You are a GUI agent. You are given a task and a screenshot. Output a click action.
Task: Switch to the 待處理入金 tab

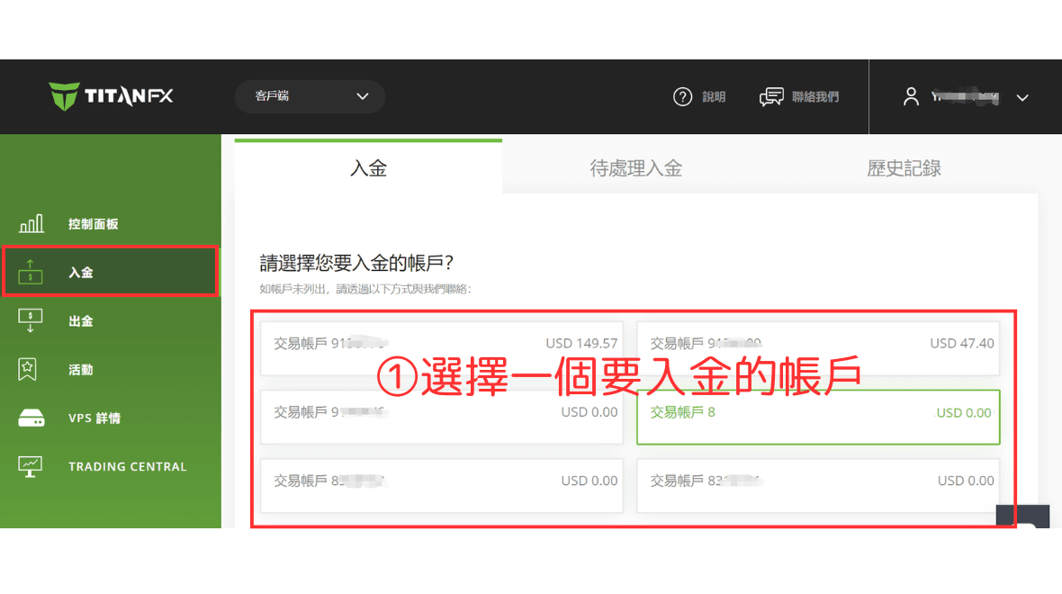click(x=634, y=167)
